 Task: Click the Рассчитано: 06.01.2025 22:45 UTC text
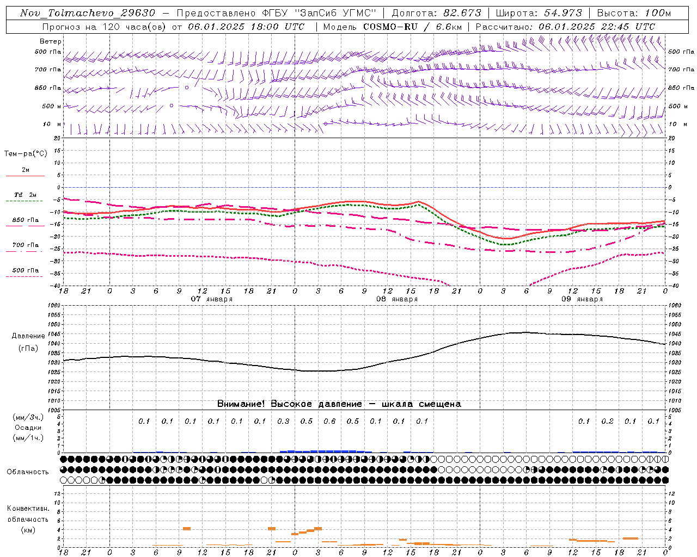[x=565, y=27]
